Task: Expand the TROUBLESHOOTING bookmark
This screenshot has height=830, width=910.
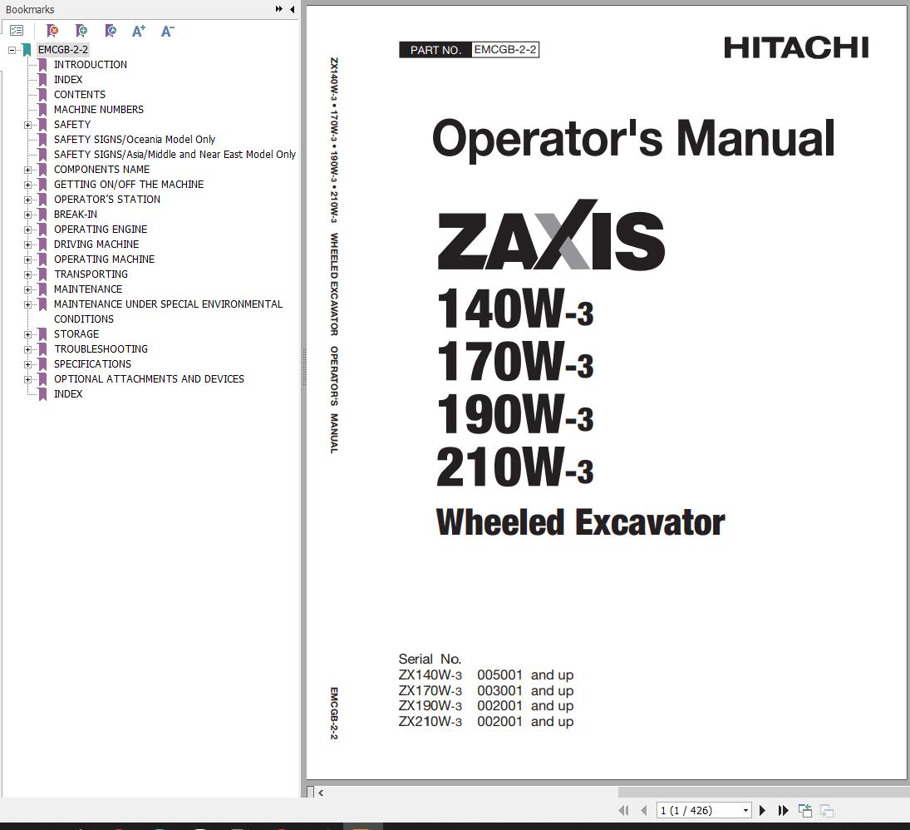Action: click(x=27, y=349)
